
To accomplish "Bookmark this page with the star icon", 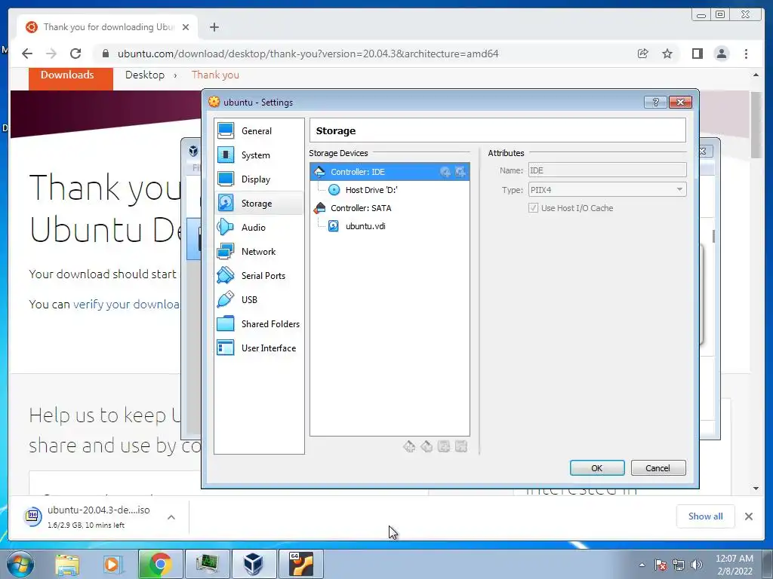I will (x=667, y=54).
